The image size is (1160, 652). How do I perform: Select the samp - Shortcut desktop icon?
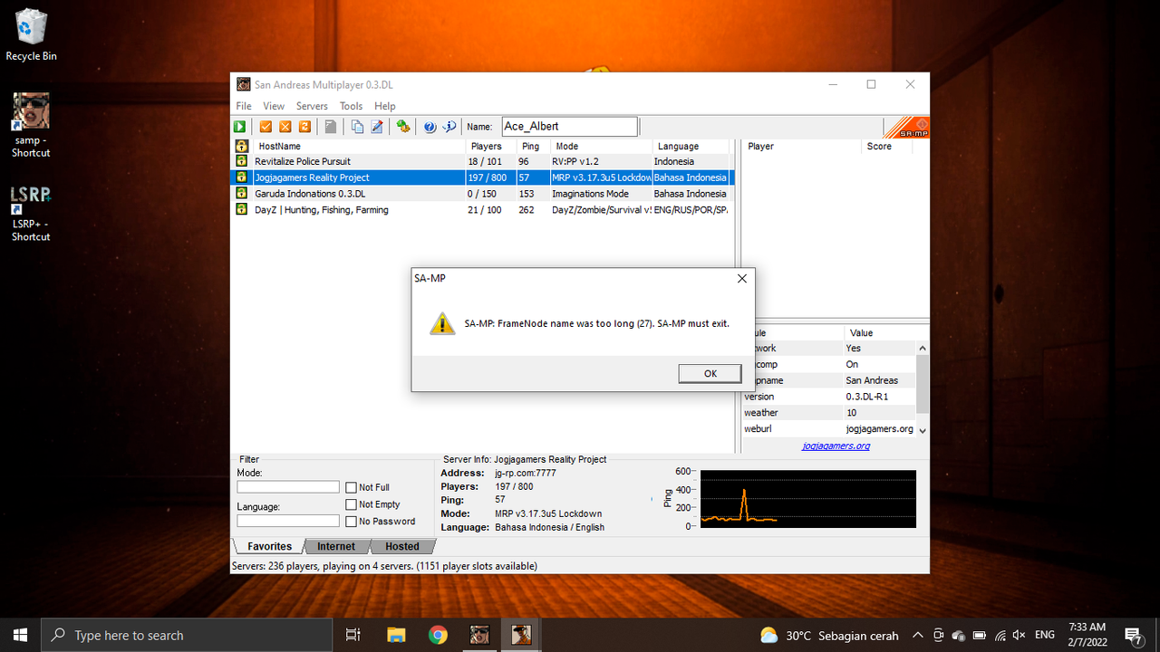(x=31, y=125)
